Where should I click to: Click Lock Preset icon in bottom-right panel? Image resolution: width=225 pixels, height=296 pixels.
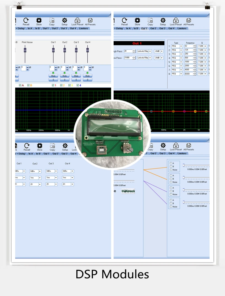[x=176, y=146]
